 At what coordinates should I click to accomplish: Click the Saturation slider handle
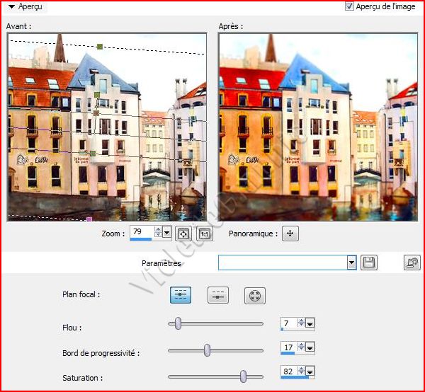click(x=243, y=376)
